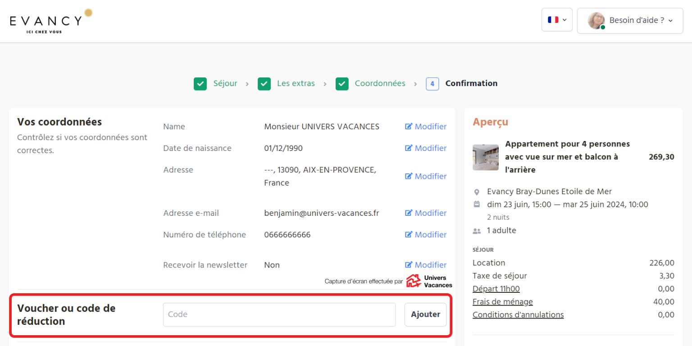Click the support agent avatar photo

(596, 20)
